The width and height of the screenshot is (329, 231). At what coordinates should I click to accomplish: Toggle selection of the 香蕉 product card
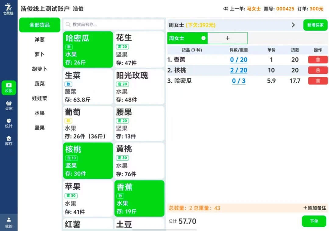[x=139, y=198]
